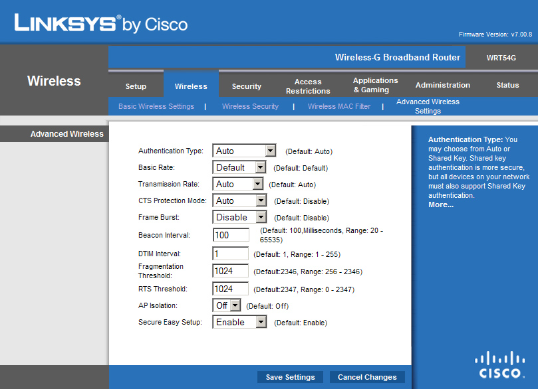Expand the Authentication Type dropdown
Viewport: 538px width, 389px height.
(x=244, y=150)
